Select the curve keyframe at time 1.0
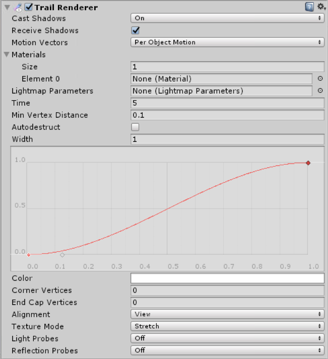The width and height of the screenshot is (328, 359). pyautogui.click(x=308, y=163)
